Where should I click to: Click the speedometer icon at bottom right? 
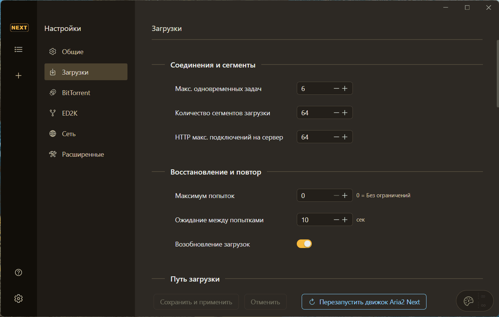coord(468,301)
